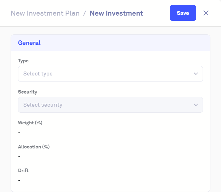Click the Allocation (%) label
This screenshot has height=192, width=221.
click(34, 147)
